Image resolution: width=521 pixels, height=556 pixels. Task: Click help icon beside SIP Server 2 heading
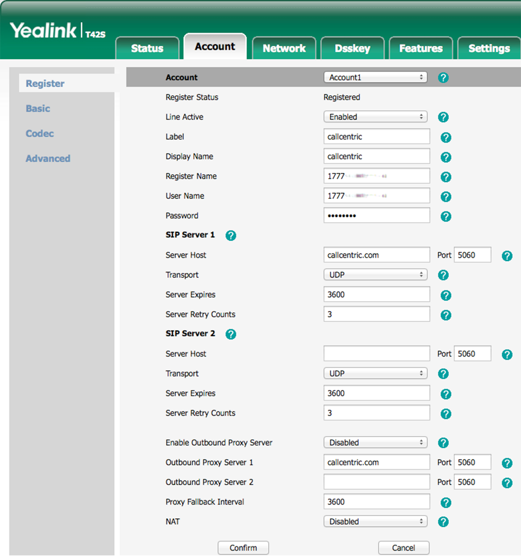[x=231, y=334]
